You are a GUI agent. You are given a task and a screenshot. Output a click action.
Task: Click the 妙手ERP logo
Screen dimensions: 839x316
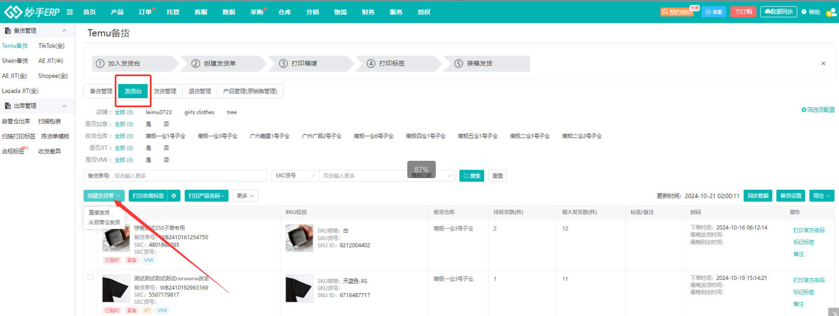[32, 12]
